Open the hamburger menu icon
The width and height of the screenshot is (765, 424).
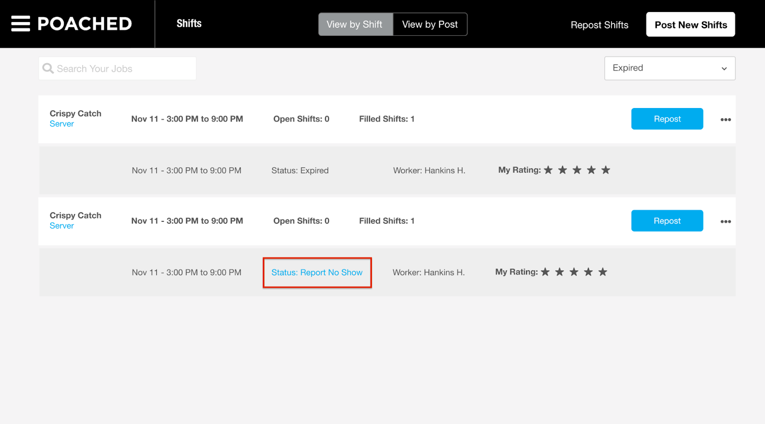coord(21,23)
